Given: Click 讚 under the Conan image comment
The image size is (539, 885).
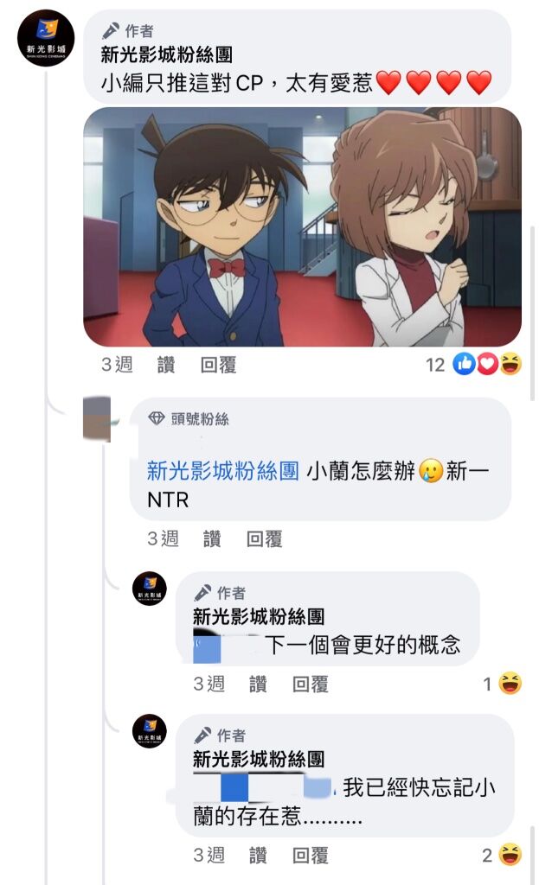Looking at the screenshot, I should (x=165, y=365).
